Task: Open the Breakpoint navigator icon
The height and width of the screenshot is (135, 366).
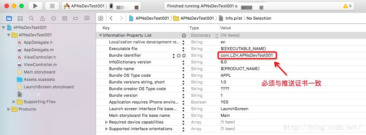Action: click(x=75, y=18)
